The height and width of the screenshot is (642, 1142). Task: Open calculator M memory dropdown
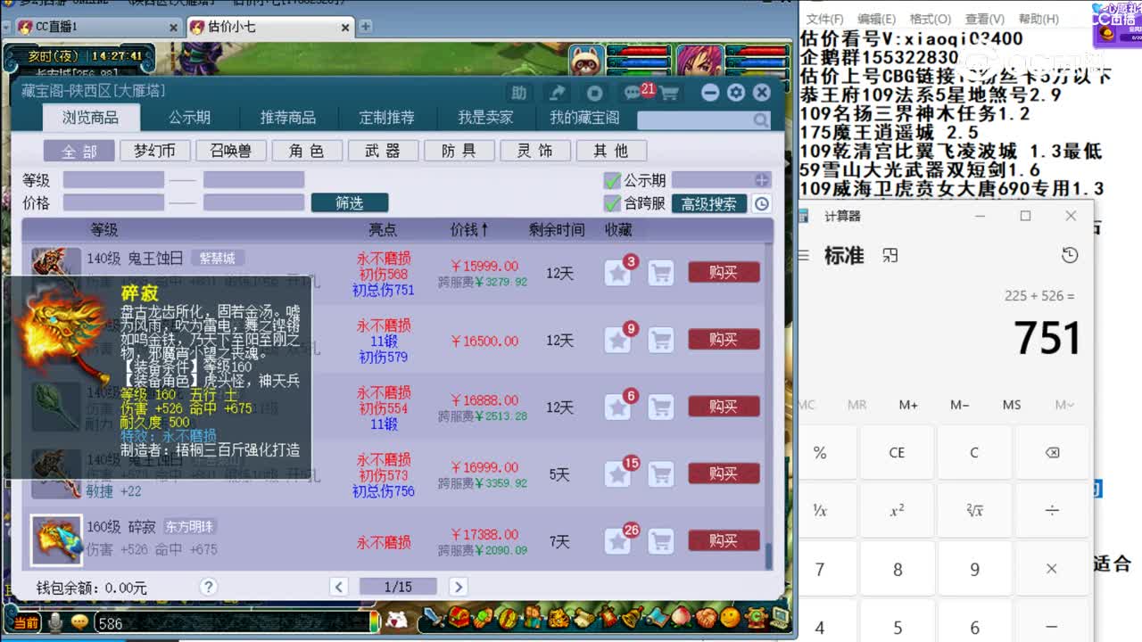point(1064,405)
